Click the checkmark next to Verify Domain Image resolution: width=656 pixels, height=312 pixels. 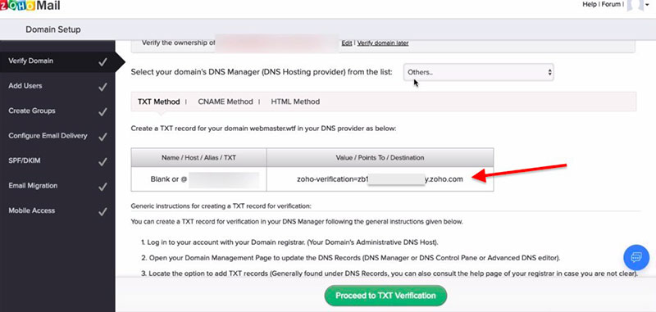click(102, 62)
